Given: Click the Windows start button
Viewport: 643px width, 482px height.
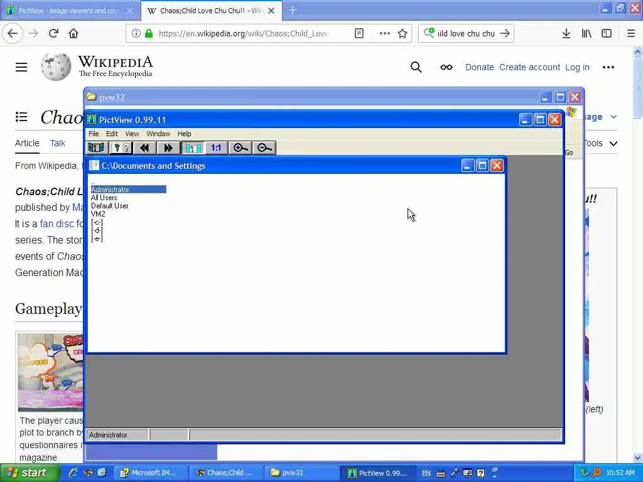Looking at the screenshot, I should 30,473.
